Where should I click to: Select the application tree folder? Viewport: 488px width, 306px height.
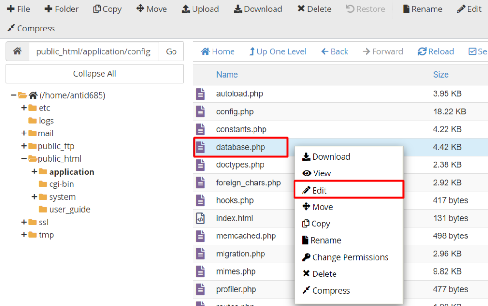[x=71, y=172]
